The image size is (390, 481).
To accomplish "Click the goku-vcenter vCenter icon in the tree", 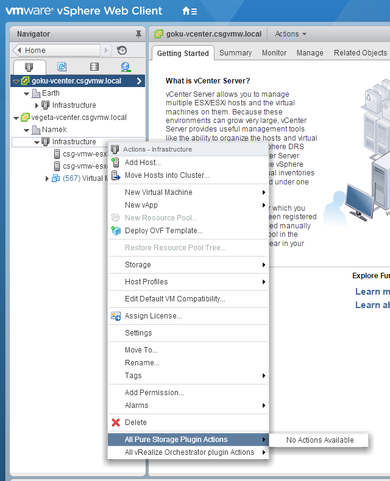I will pos(25,81).
